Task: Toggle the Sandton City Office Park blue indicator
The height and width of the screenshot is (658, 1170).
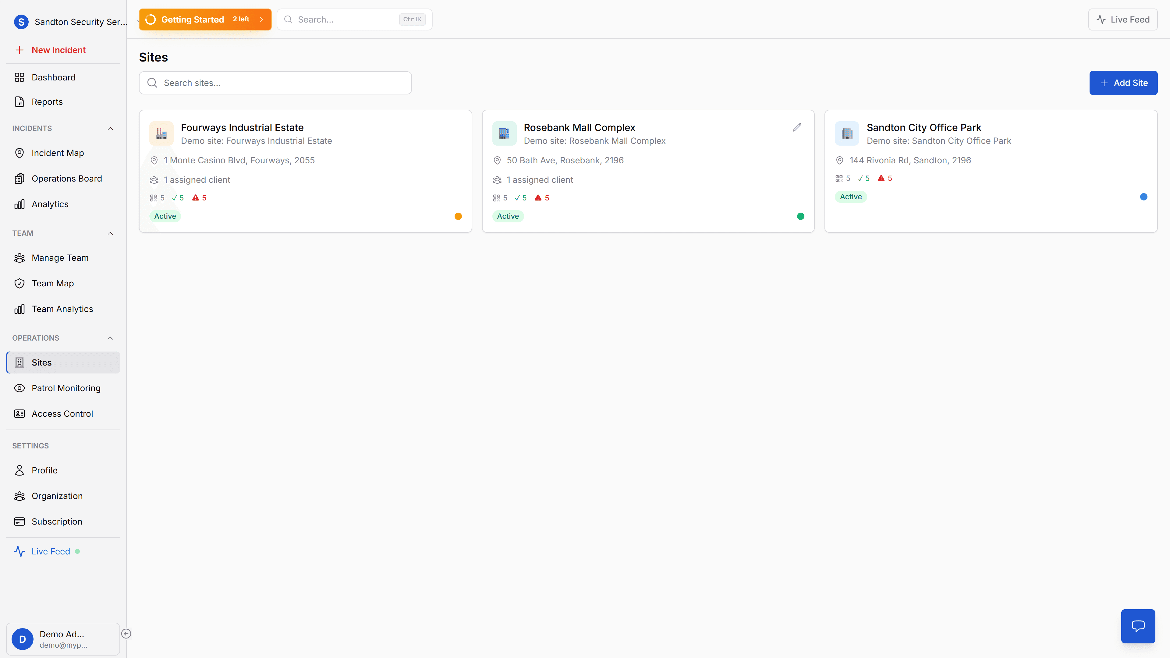Action: (1144, 196)
